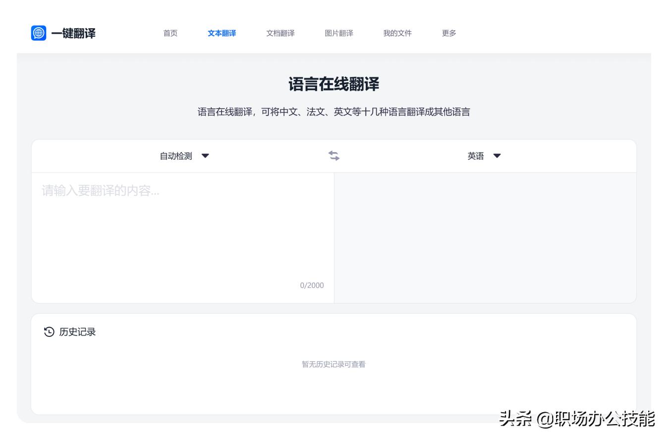Select the 文本翻译 tab
Screen dimensions: 668x440
(x=222, y=33)
